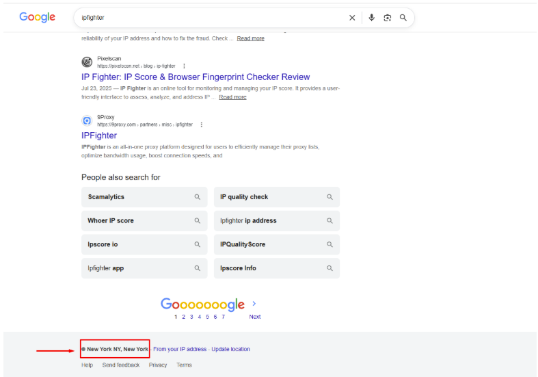Search for IPQualityScore suggestion
Screen dimensions: 538x377
[x=277, y=244]
